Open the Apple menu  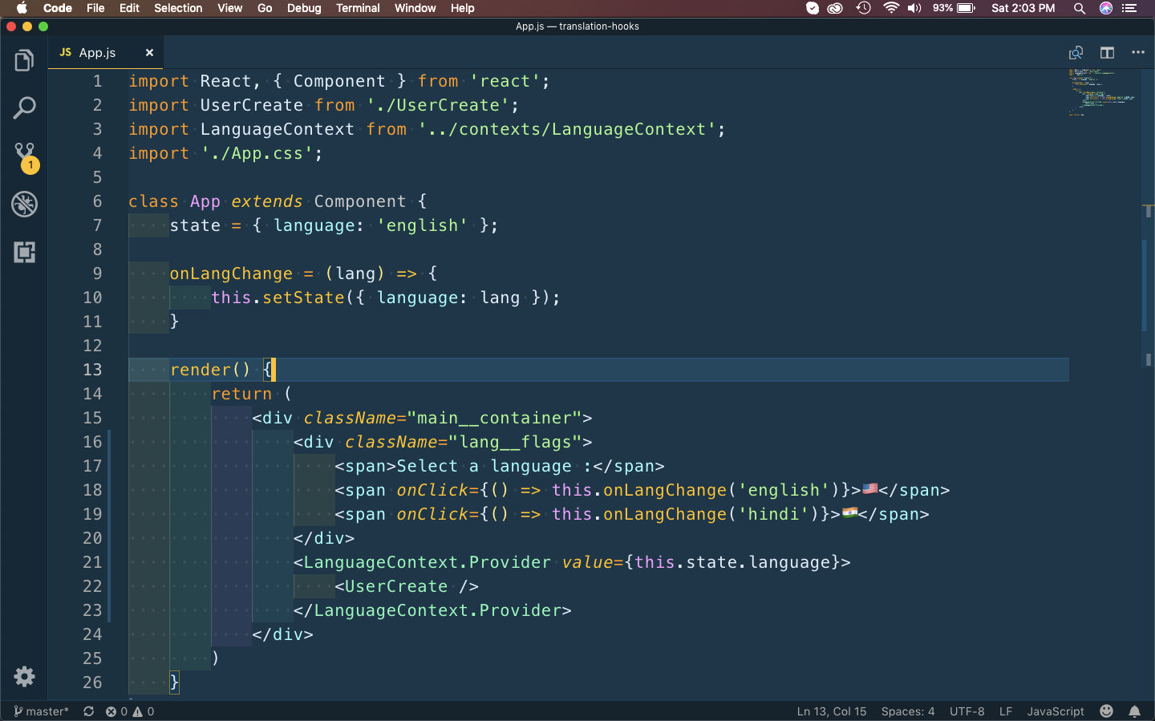22,8
